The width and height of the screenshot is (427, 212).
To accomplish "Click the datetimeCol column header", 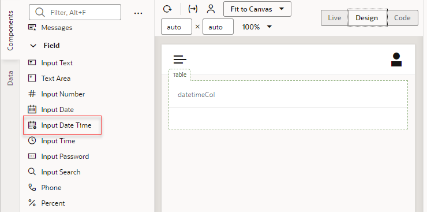I will tap(196, 95).
